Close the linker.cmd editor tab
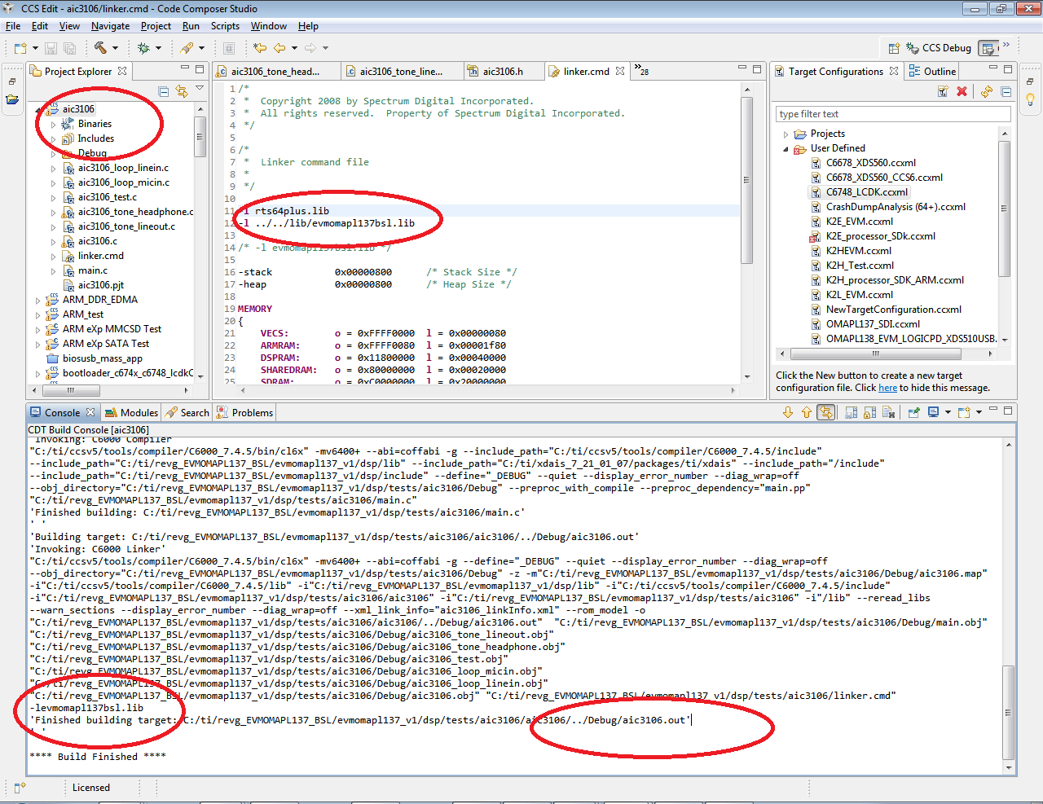This screenshot has width=1043, height=804. coord(620,72)
